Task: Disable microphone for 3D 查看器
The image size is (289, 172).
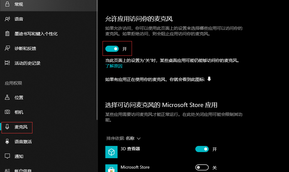Action: point(202,149)
